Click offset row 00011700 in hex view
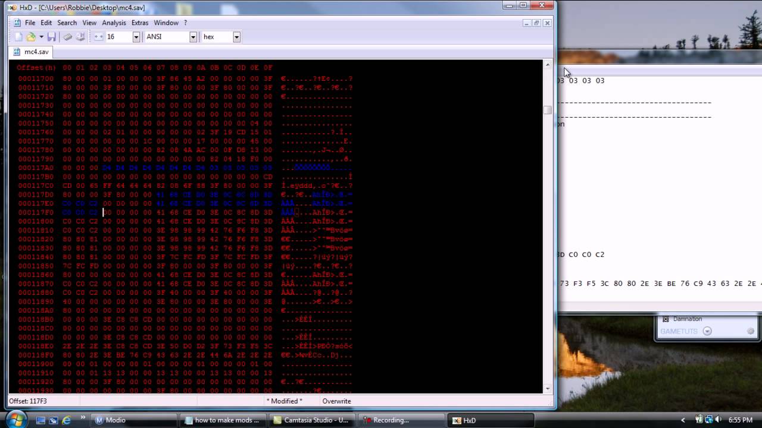 click(185, 78)
